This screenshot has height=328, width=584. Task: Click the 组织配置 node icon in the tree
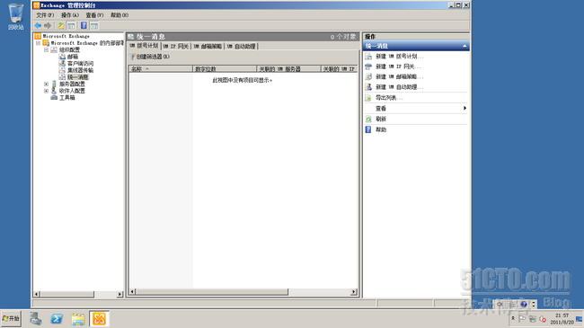[54, 49]
